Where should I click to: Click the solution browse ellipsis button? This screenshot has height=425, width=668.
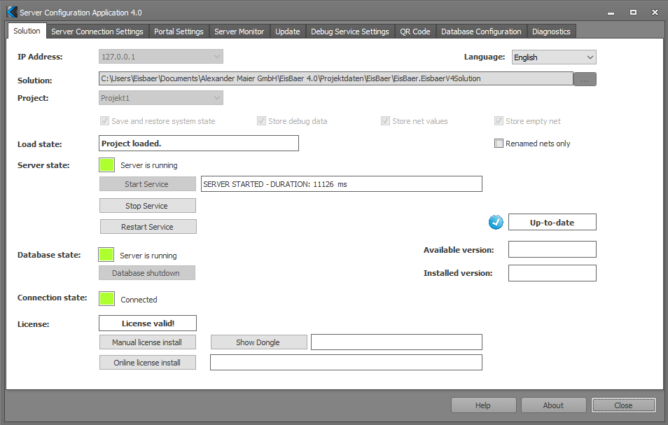[585, 79]
